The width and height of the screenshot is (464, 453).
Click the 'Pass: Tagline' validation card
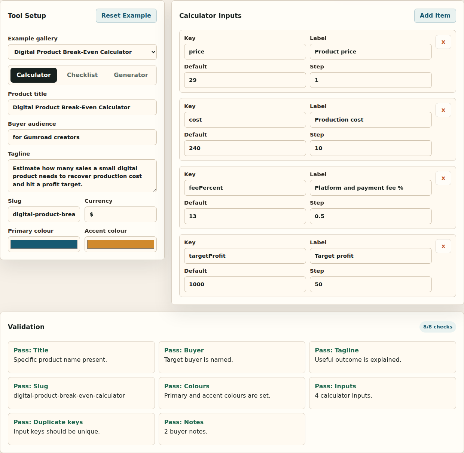click(382, 357)
